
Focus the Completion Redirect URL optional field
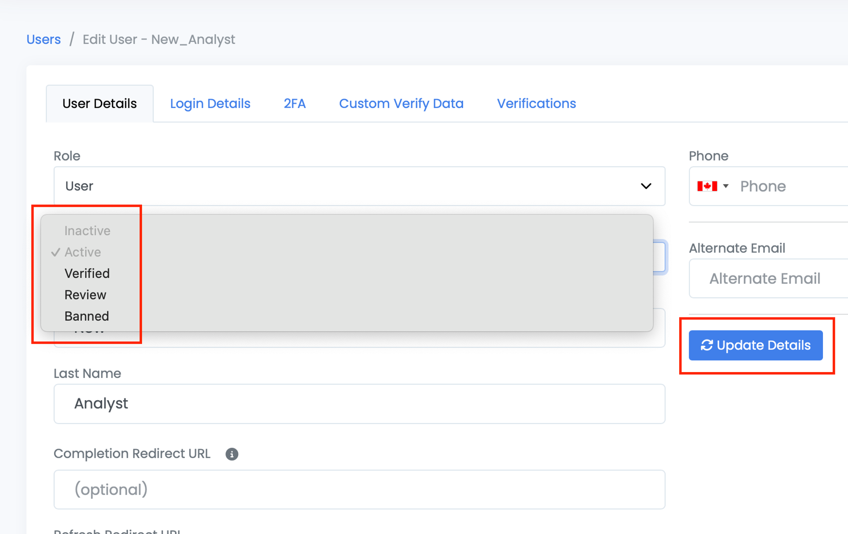[x=359, y=489]
